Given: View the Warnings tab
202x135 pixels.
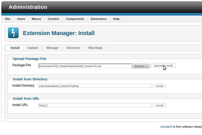Looking at the screenshot, I should click(95, 48).
